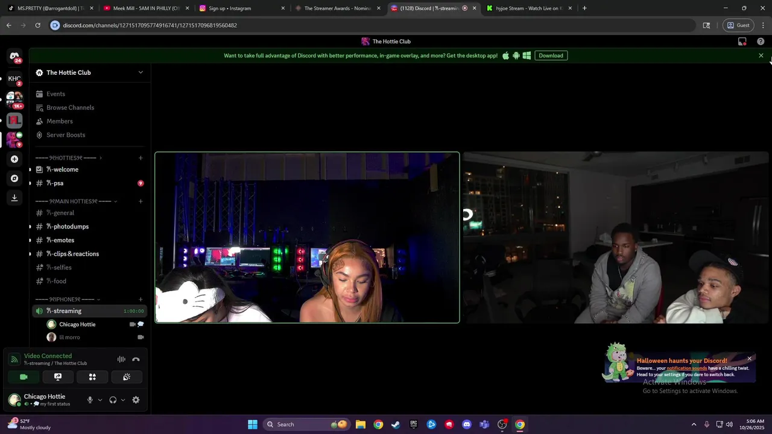Collapse the IPHONE category
This screenshot has height=434, width=772.
[67, 300]
